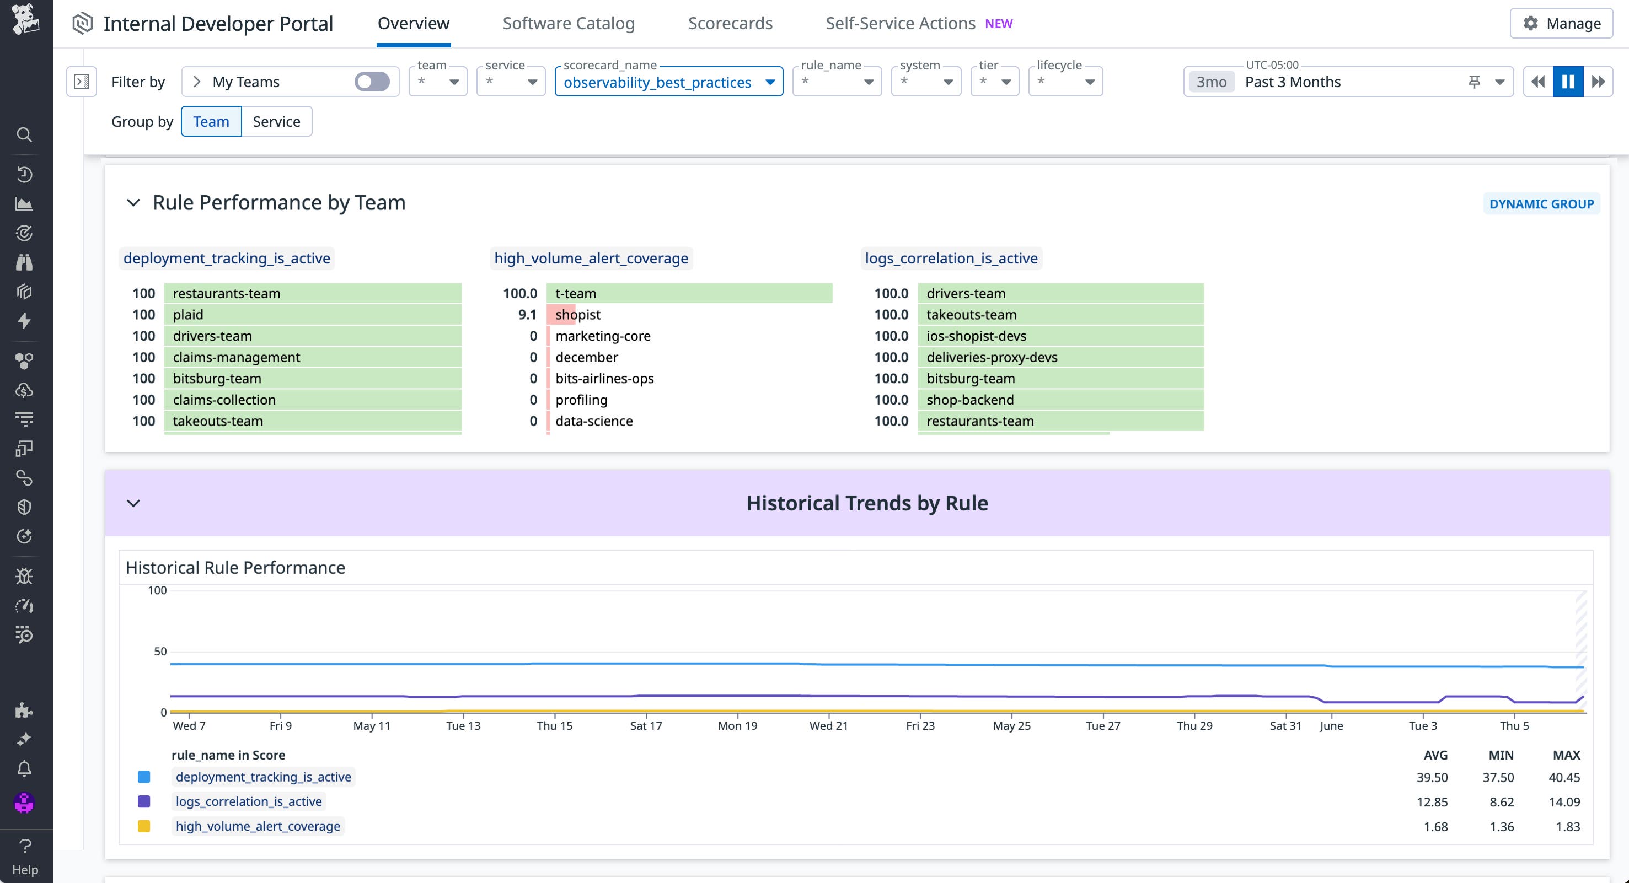Open the notifications bell
Screen dimensions: 1629x883
click(x=24, y=768)
